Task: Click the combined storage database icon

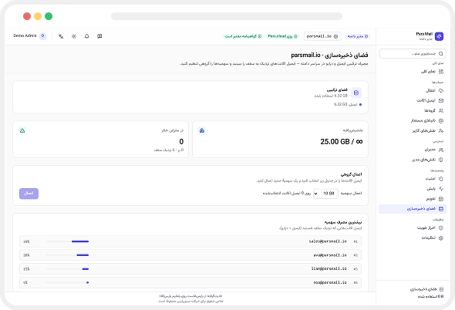Action: 356,93
